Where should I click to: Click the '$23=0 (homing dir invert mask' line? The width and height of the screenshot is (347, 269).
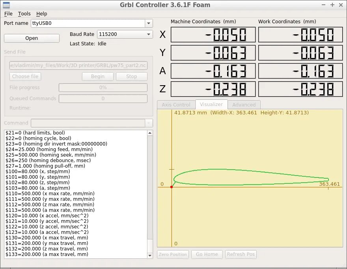(56, 144)
